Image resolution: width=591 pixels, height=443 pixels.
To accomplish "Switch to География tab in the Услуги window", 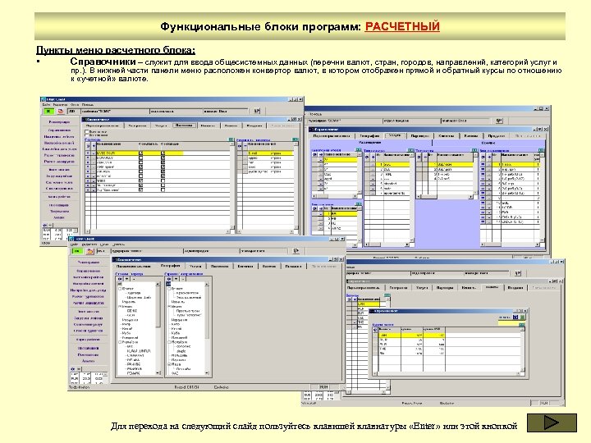I will click(x=369, y=135).
